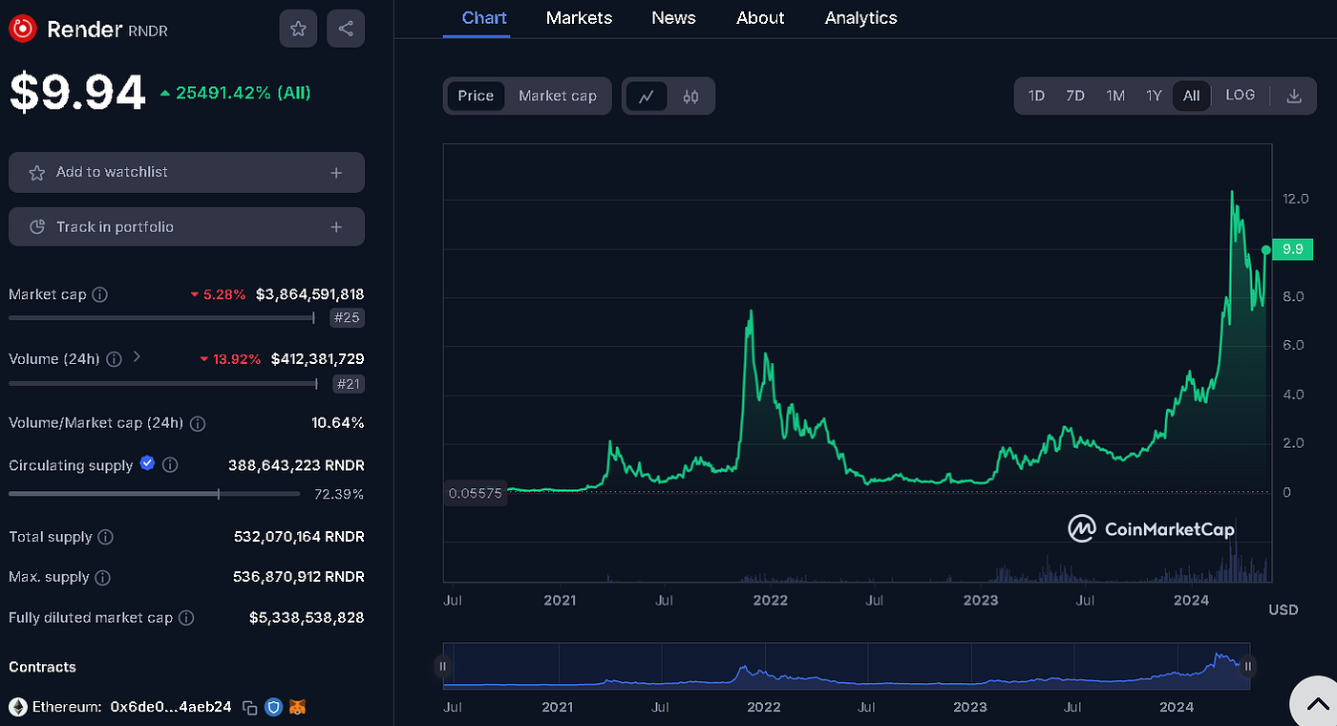Screen dimensions: 1337x726
Task: Click the 10.64% volume/market cap value
Action: pyautogui.click(x=337, y=422)
